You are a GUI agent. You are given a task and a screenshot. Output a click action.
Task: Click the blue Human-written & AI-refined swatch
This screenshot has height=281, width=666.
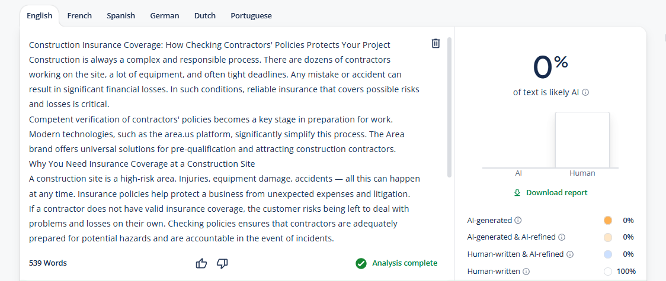click(x=608, y=254)
